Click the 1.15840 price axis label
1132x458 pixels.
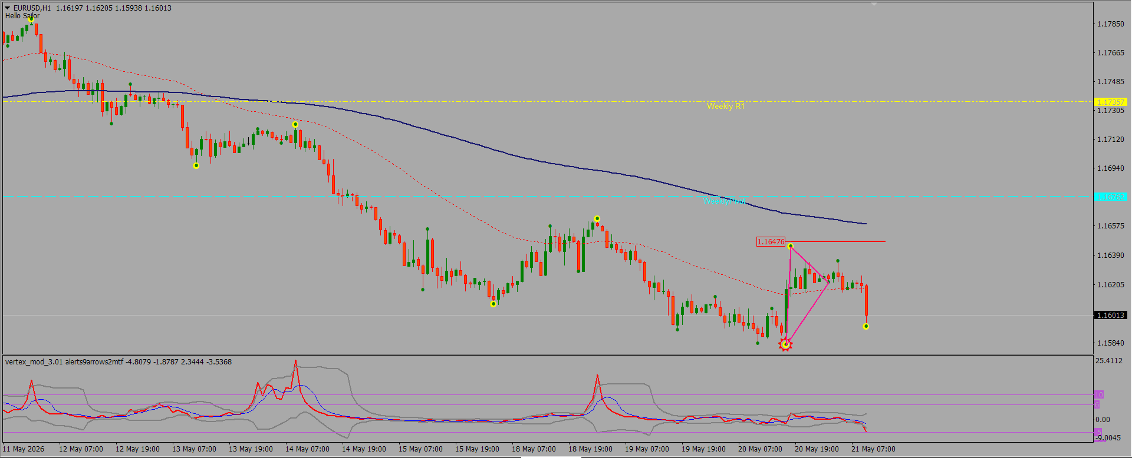1110,343
